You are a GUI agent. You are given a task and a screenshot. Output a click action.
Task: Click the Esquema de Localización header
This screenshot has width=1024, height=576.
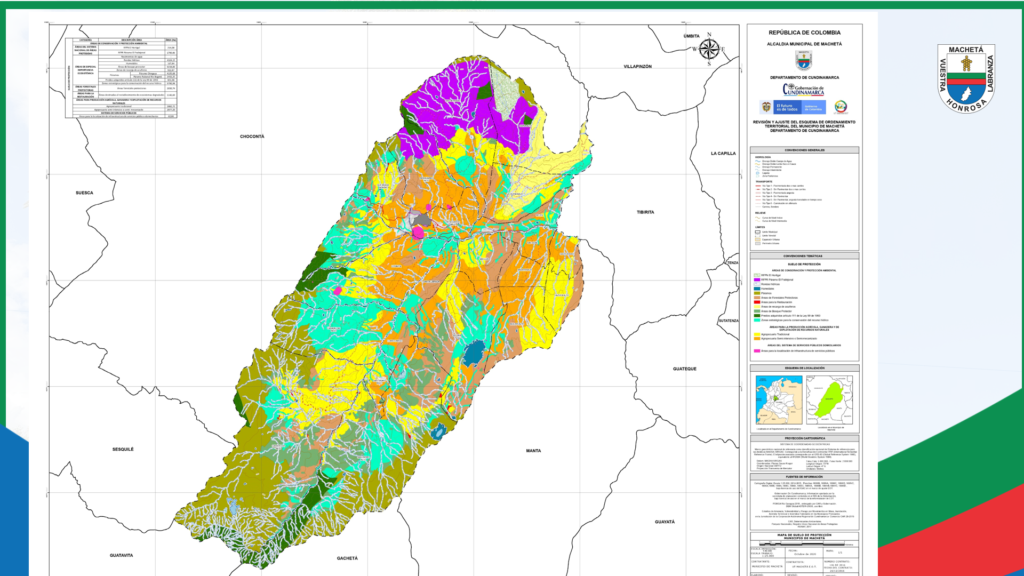(x=804, y=368)
